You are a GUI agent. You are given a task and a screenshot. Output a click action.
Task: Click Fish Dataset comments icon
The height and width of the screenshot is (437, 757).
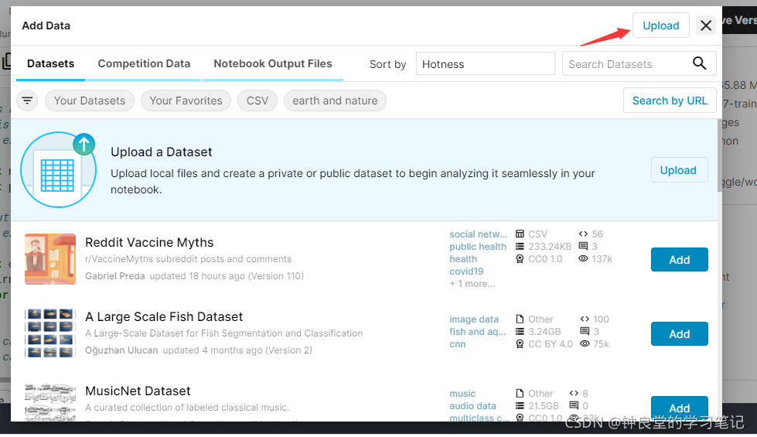point(585,331)
